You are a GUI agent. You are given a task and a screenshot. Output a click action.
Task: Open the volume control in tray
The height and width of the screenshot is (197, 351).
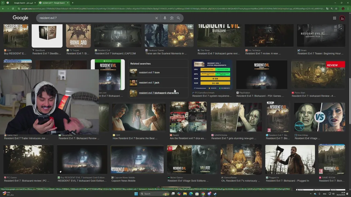tap(334, 194)
